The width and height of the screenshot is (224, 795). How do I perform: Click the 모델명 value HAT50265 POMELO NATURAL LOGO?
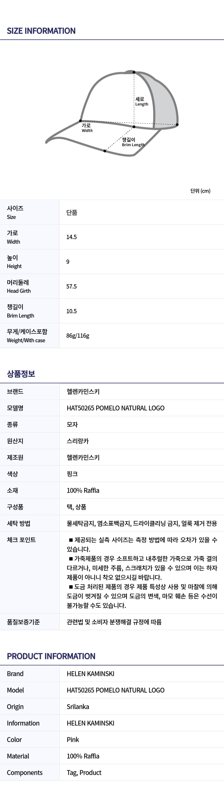pyautogui.click(x=115, y=408)
